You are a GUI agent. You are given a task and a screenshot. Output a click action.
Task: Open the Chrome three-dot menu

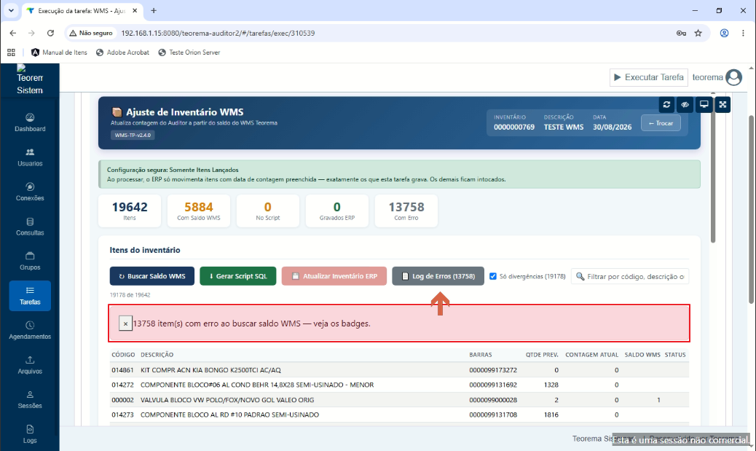(x=743, y=34)
